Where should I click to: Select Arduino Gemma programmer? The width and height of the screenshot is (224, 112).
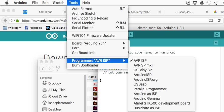coord(162,98)
